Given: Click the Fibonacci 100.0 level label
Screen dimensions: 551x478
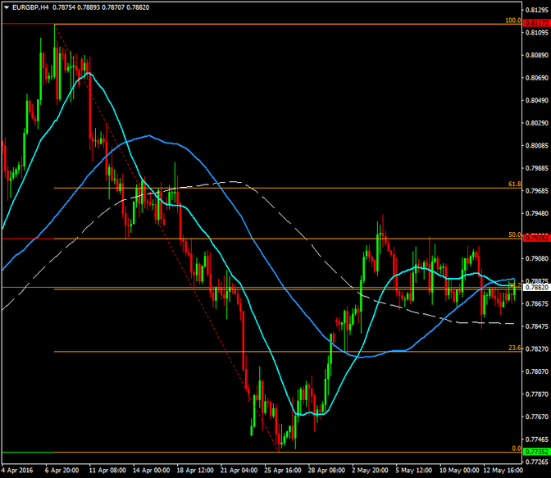Looking at the screenshot, I should [514, 20].
